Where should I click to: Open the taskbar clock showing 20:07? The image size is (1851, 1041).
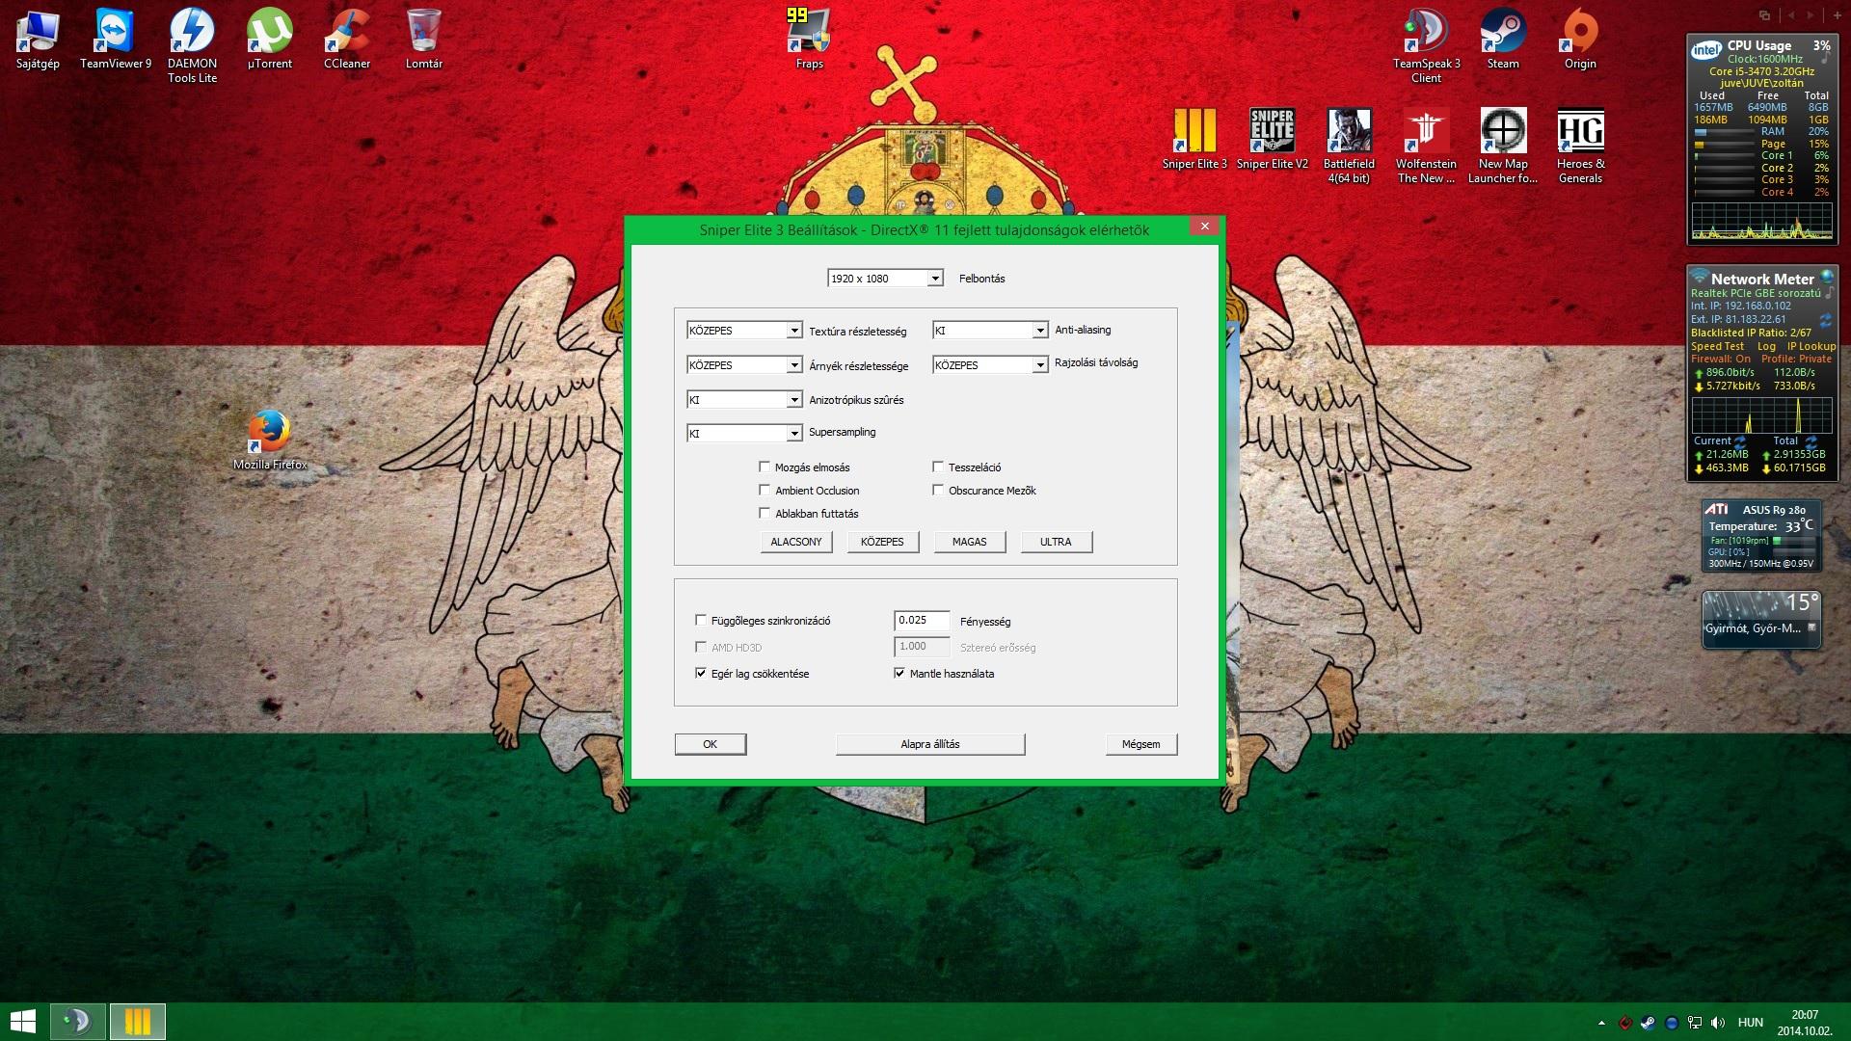[1804, 1023]
